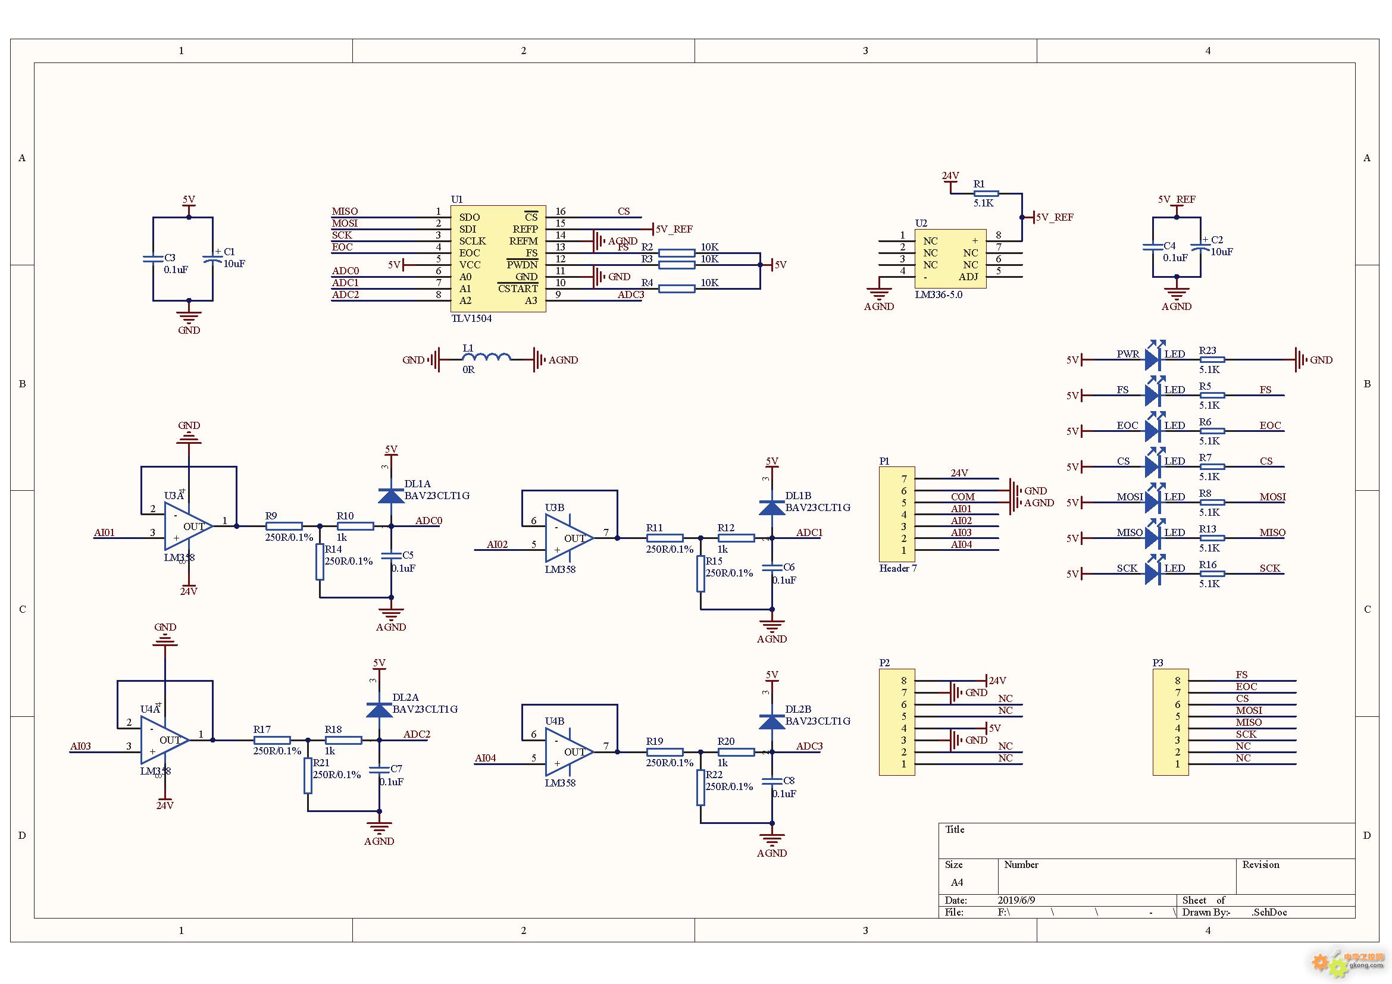Select diode DL2B symbol

click(x=772, y=721)
